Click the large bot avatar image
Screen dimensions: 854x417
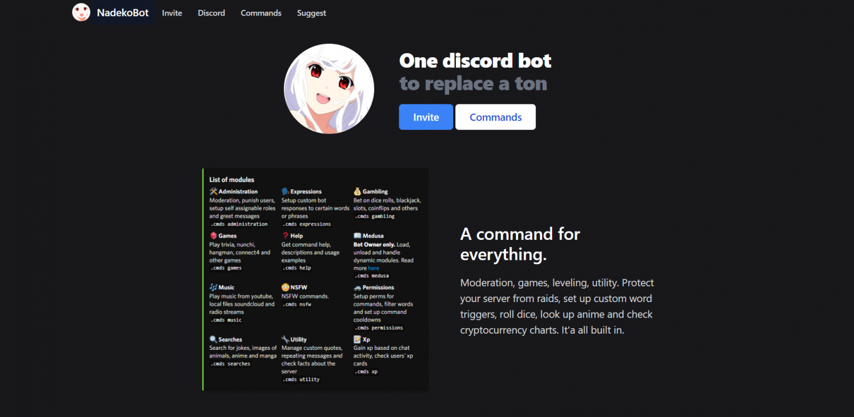coord(329,88)
